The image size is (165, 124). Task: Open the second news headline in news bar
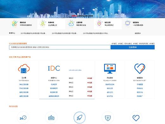[x=65, y=33]
